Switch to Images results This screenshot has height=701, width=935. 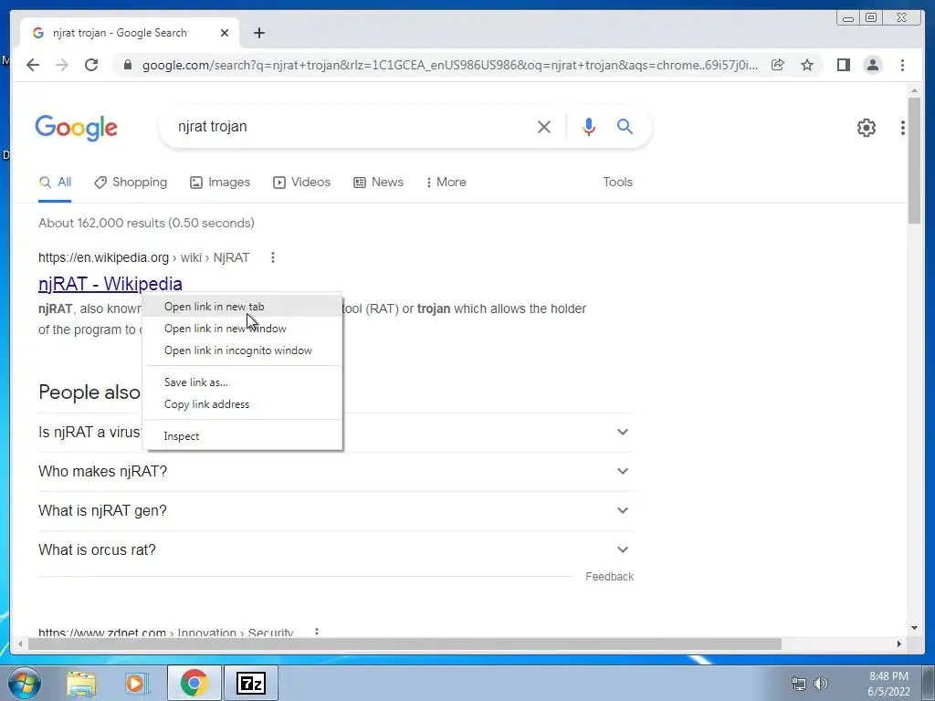click(x=220, y=183)
